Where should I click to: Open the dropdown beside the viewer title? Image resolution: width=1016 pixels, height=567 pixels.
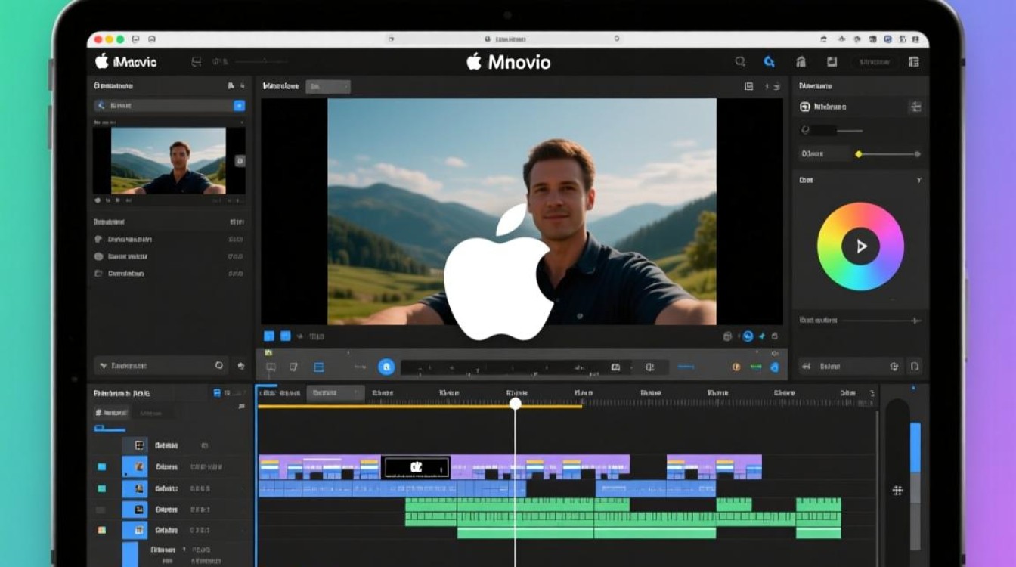[x=328, y=87]
